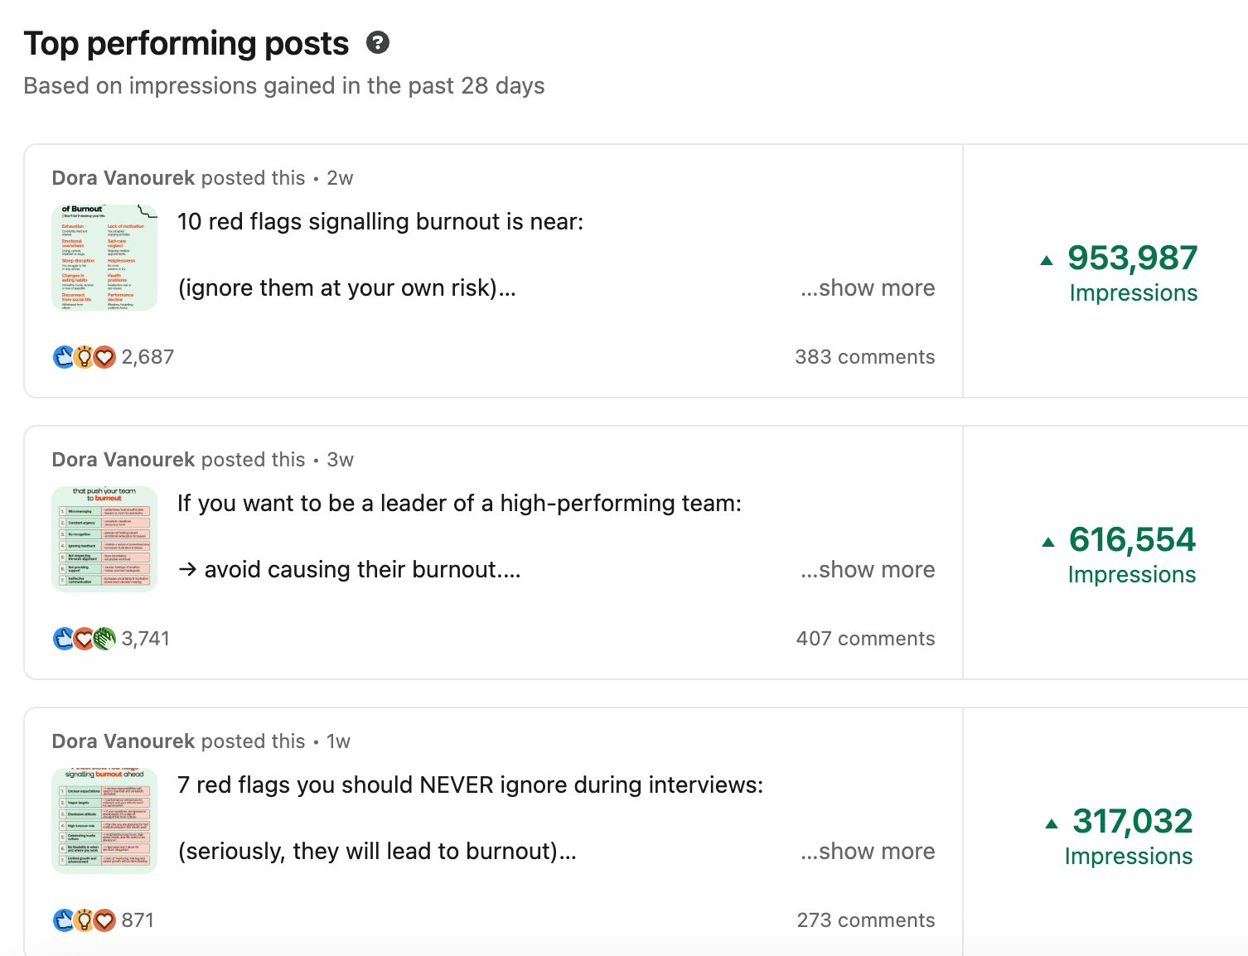Click the up arrow beside 616,554 impressions
The image size is (1248, 956).
click(x=1048, y=542)
